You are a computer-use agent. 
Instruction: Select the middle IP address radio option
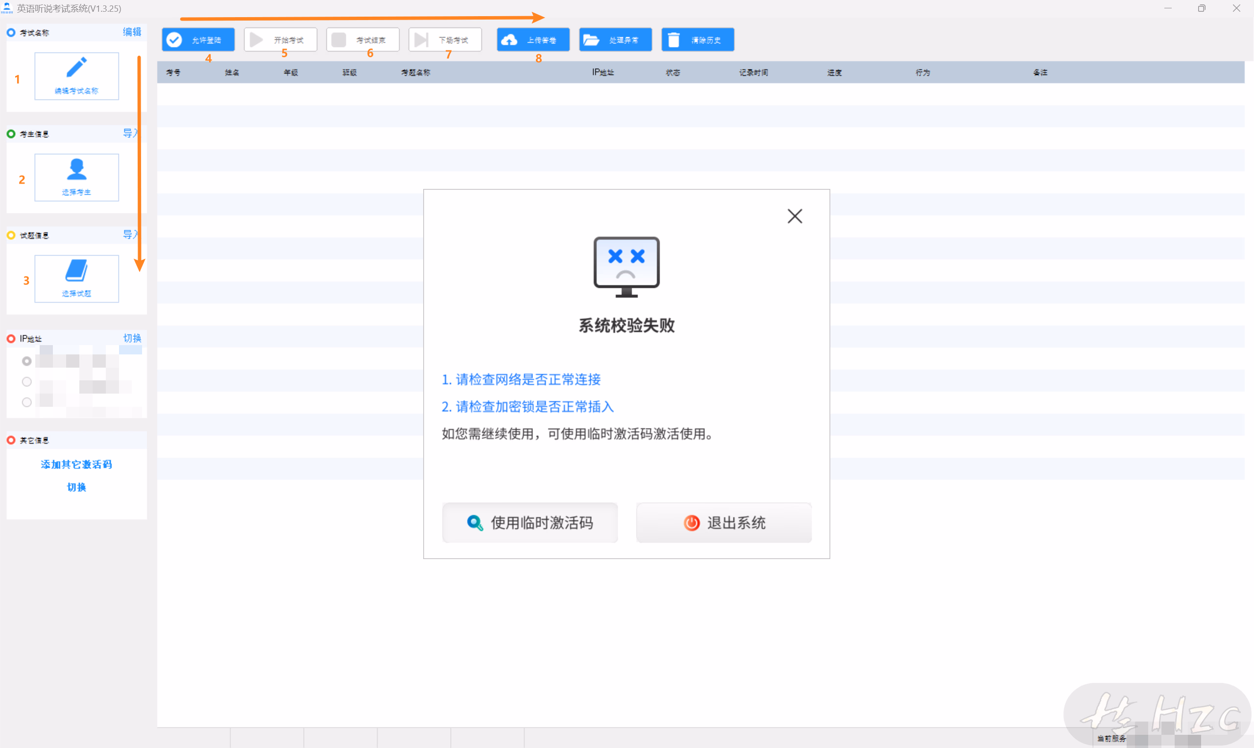pos(27,382)
